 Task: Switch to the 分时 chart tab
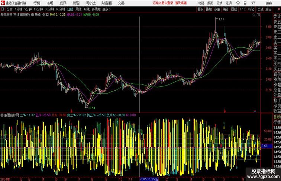(10, 9)
